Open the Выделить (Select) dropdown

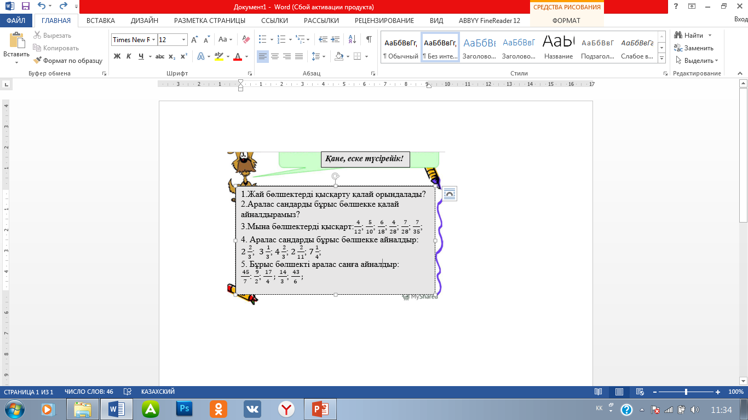point(697,61)
